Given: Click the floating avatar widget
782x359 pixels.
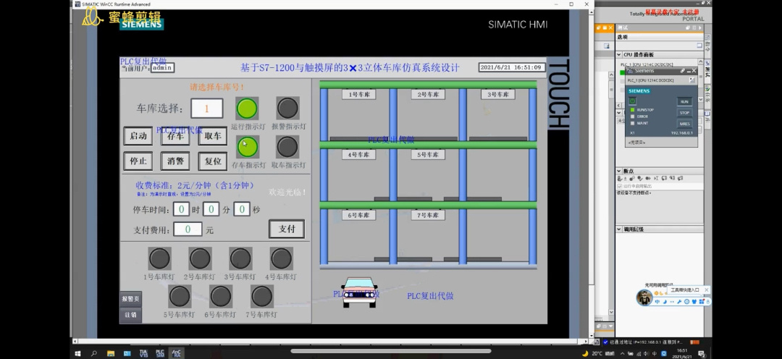Looking at the screenshot, I should click(x=645, y=297).
